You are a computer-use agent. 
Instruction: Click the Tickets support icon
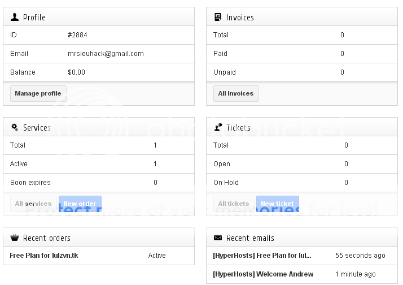click(x=218, y=127)
